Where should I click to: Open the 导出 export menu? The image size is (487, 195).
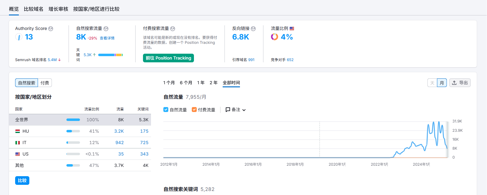pos(460,83)
